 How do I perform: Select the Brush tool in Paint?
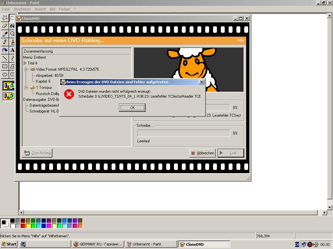click(x=12, y=42)
